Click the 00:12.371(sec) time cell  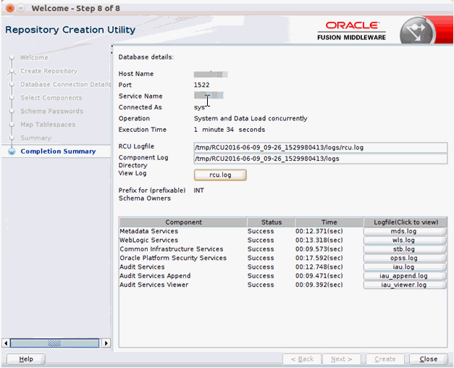point(319,231)
